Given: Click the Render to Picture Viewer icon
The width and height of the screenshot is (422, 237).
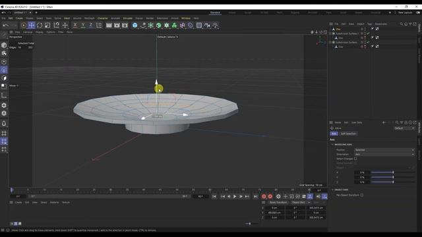Looking at the screenshot, I should pyautogui.click(x=117, y=25).
